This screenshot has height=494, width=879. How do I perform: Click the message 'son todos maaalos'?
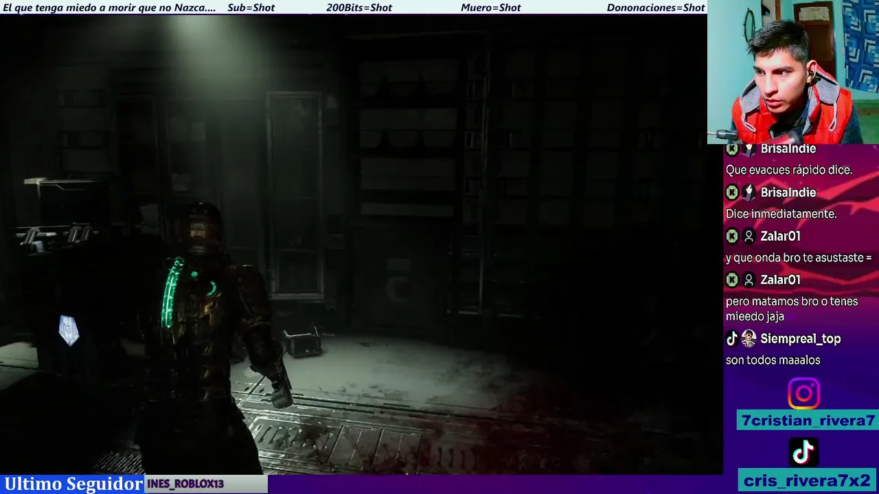tap(773, 360)
